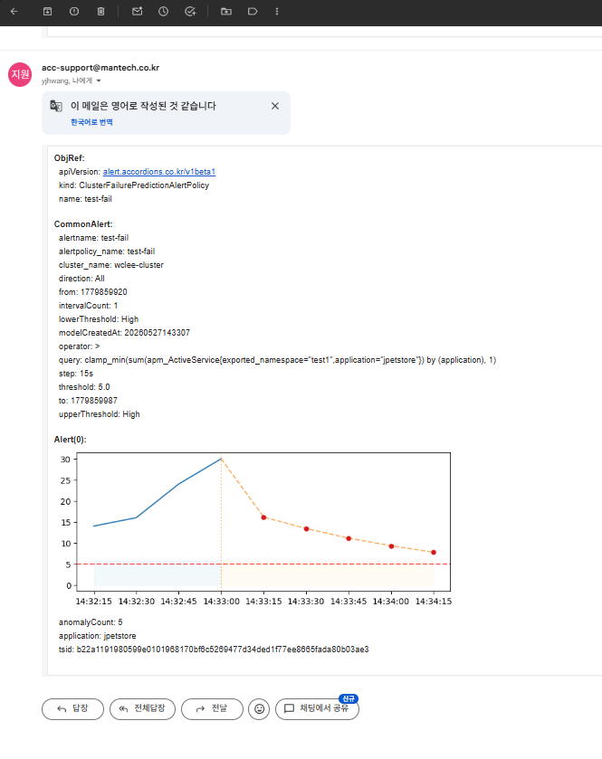602x759 pixels.
Task: Click the pink sender avatar
Action: (20, 74)
